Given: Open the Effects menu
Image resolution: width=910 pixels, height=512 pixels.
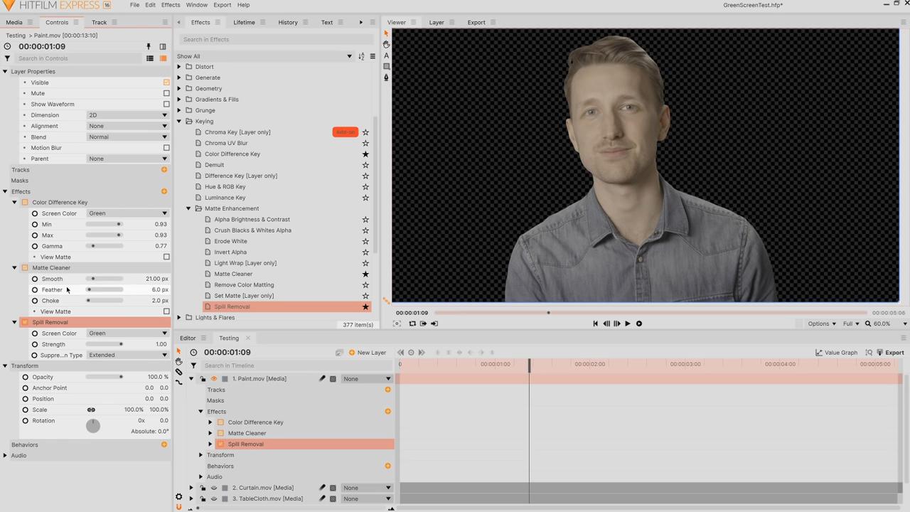Looking at the screenshot, I should (171, 5).
